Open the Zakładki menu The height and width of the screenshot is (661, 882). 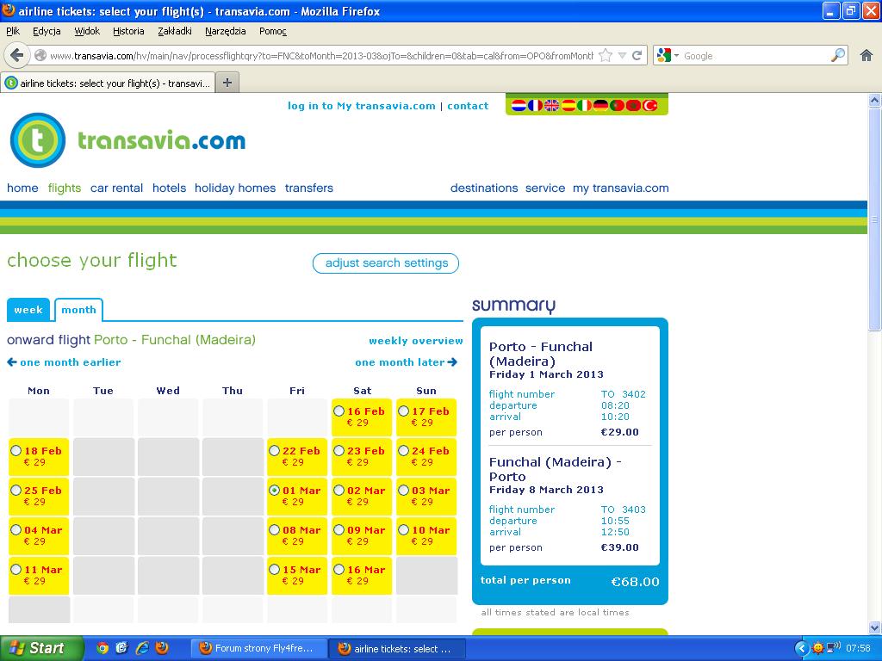174,32
